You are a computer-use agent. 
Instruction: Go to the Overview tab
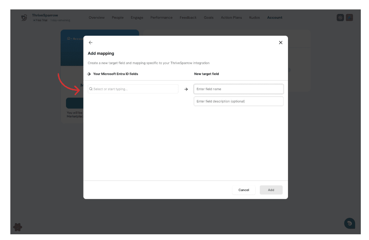(97, 17)
